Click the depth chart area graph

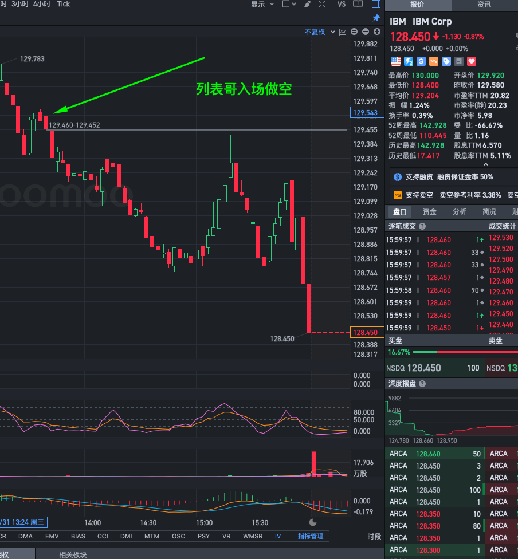[452, 415]
